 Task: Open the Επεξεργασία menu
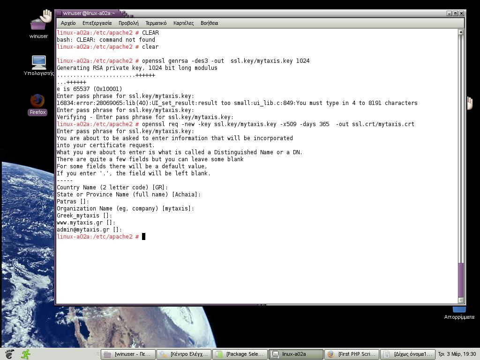(97, 23)
